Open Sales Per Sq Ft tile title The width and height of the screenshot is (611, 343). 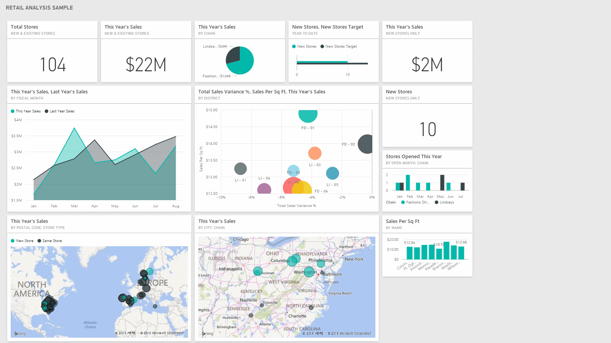click(402, 221)
